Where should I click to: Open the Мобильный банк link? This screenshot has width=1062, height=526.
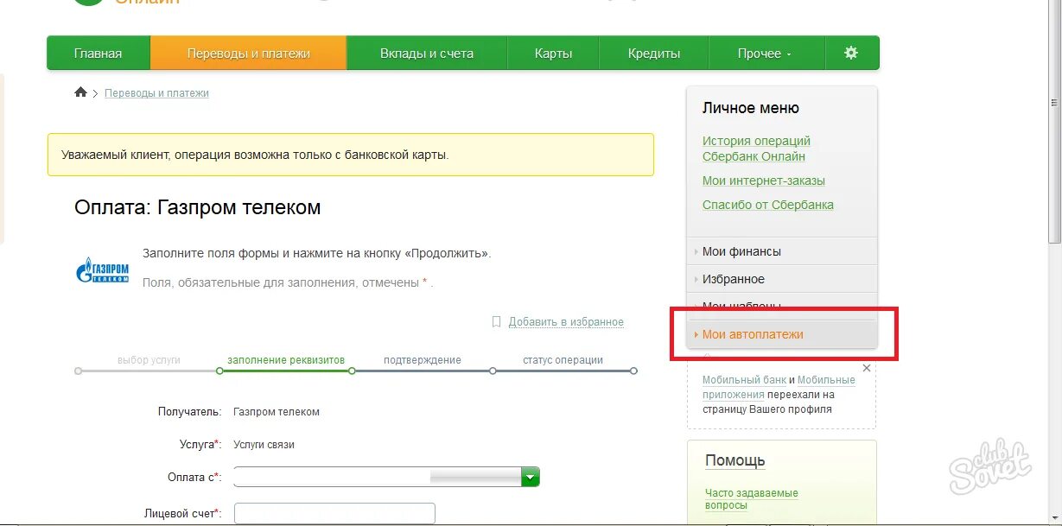(x=744, y=380)
